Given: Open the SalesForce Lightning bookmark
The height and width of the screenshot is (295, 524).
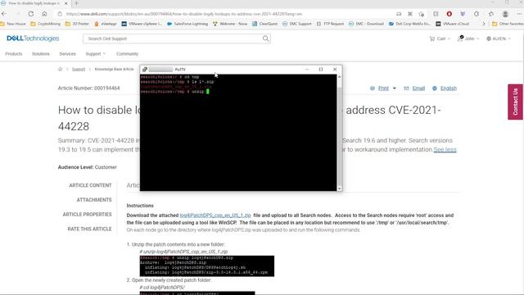Looking at the screenshot, I should 187,24.
